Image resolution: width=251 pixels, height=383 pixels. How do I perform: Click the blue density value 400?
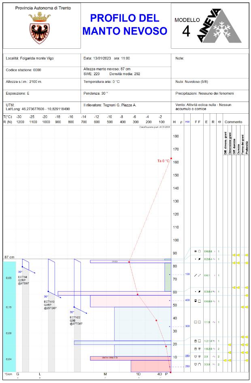pos(187,300)
